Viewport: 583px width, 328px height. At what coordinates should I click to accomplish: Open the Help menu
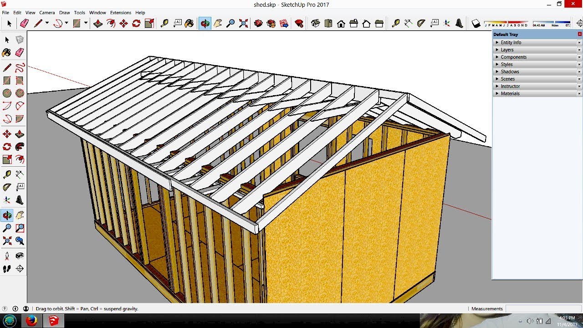[x=140, y=13]
